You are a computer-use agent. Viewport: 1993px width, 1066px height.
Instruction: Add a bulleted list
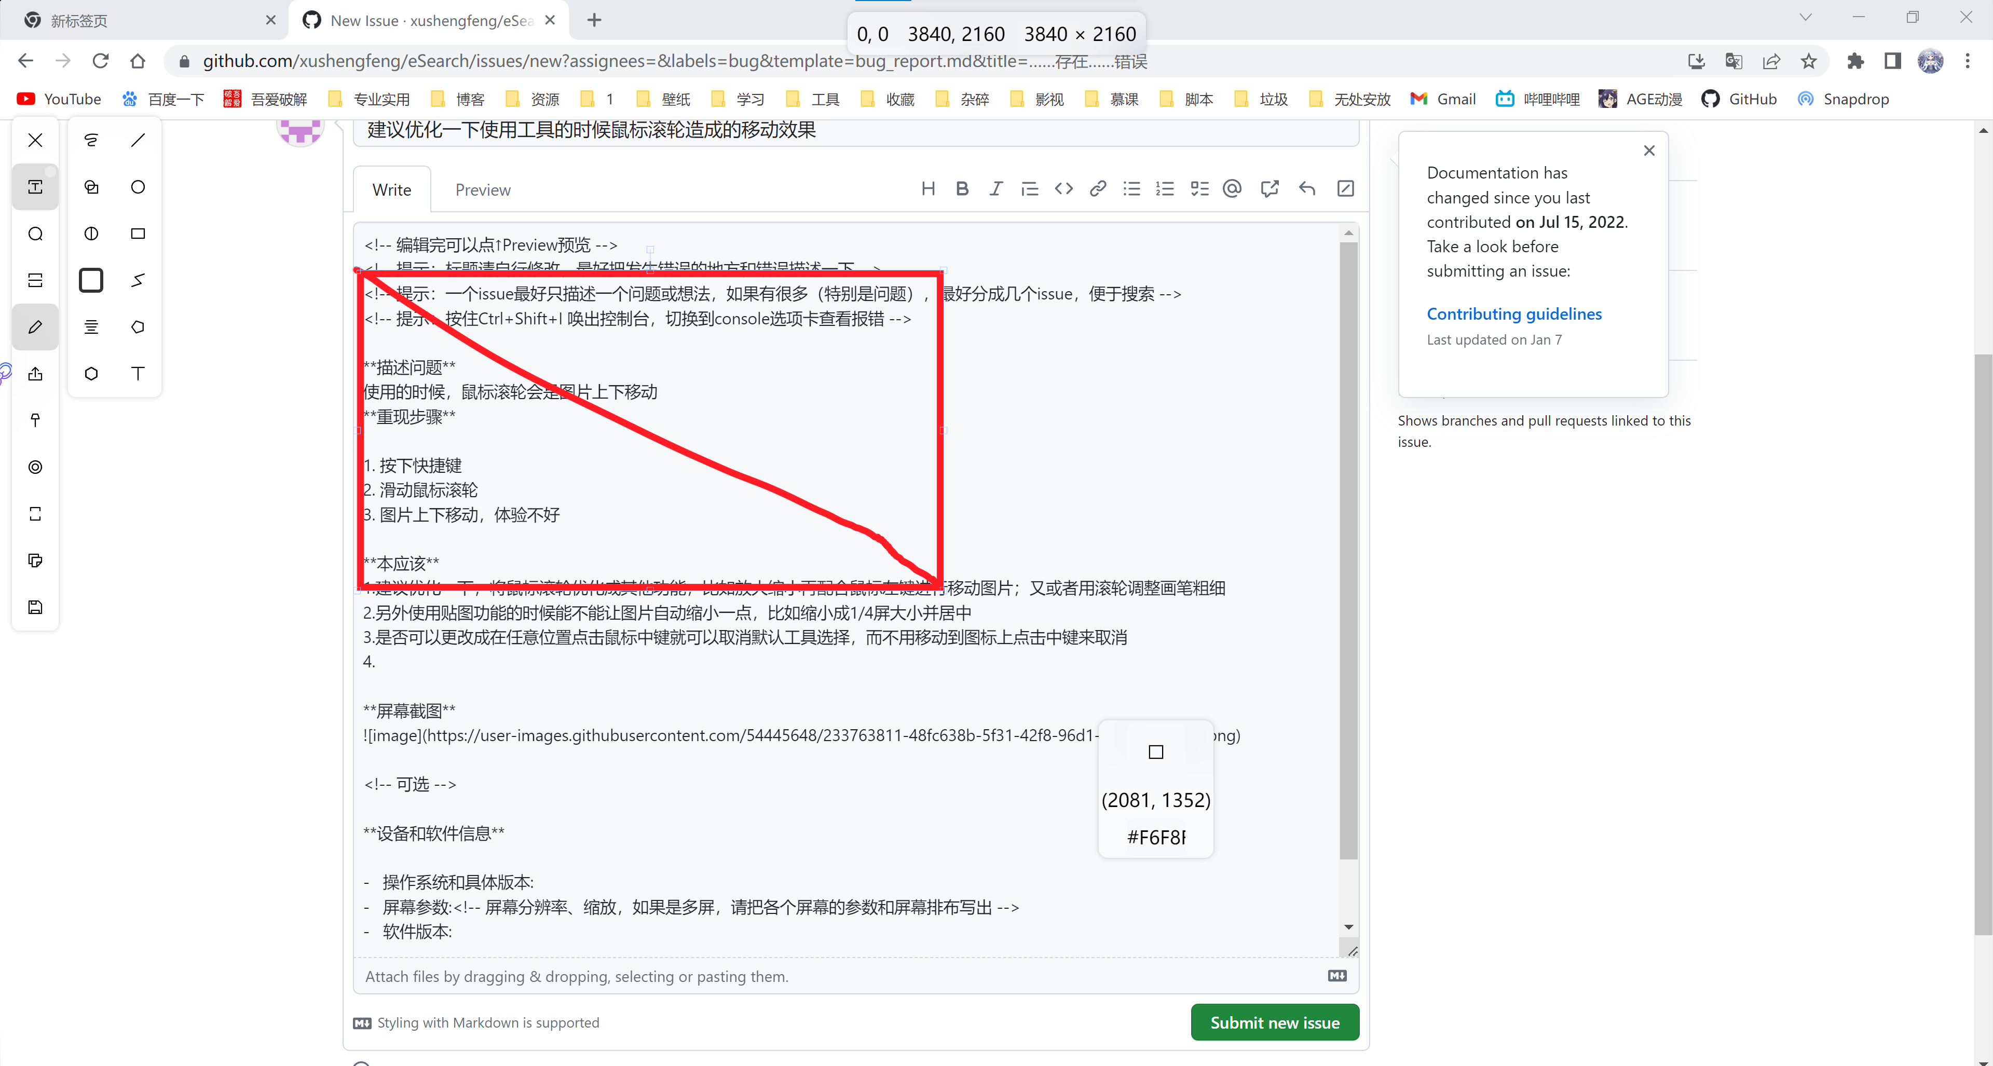click(x=1132, y=189)
